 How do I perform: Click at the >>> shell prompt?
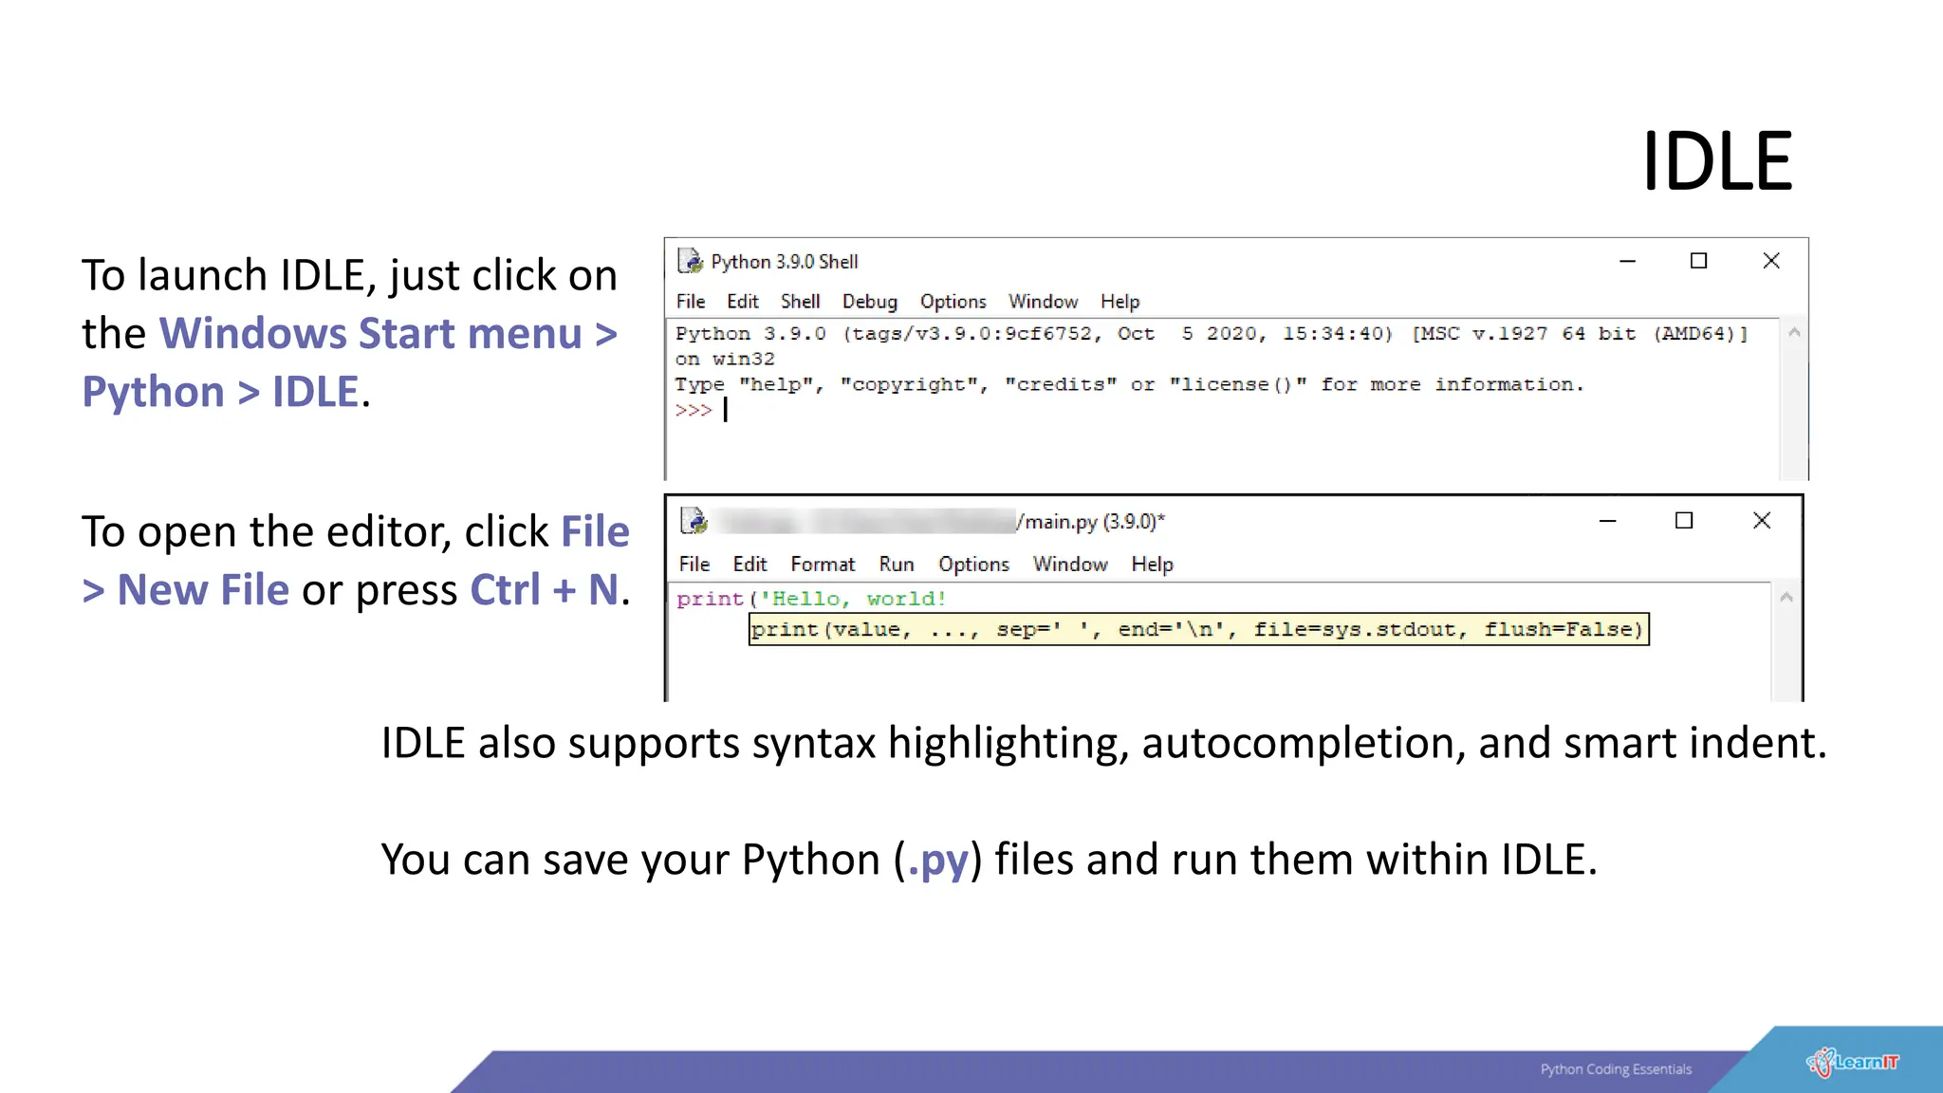[694, 410]
